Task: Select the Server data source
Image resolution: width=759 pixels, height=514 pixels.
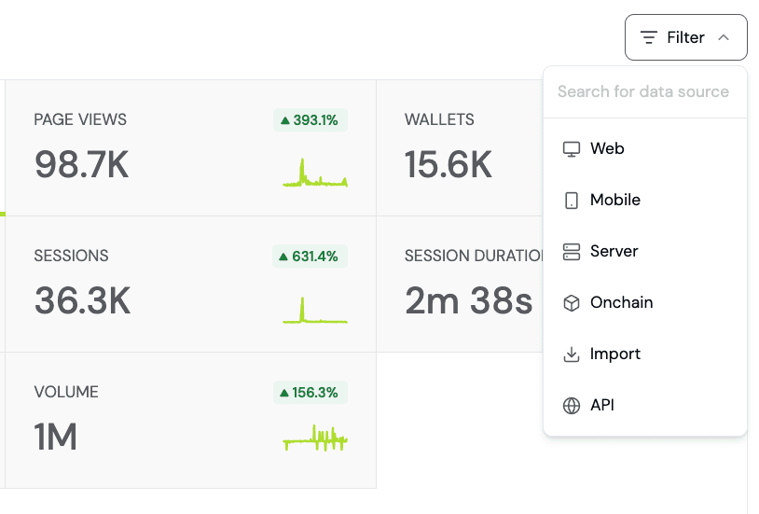Action: click(x=645, y=251)
